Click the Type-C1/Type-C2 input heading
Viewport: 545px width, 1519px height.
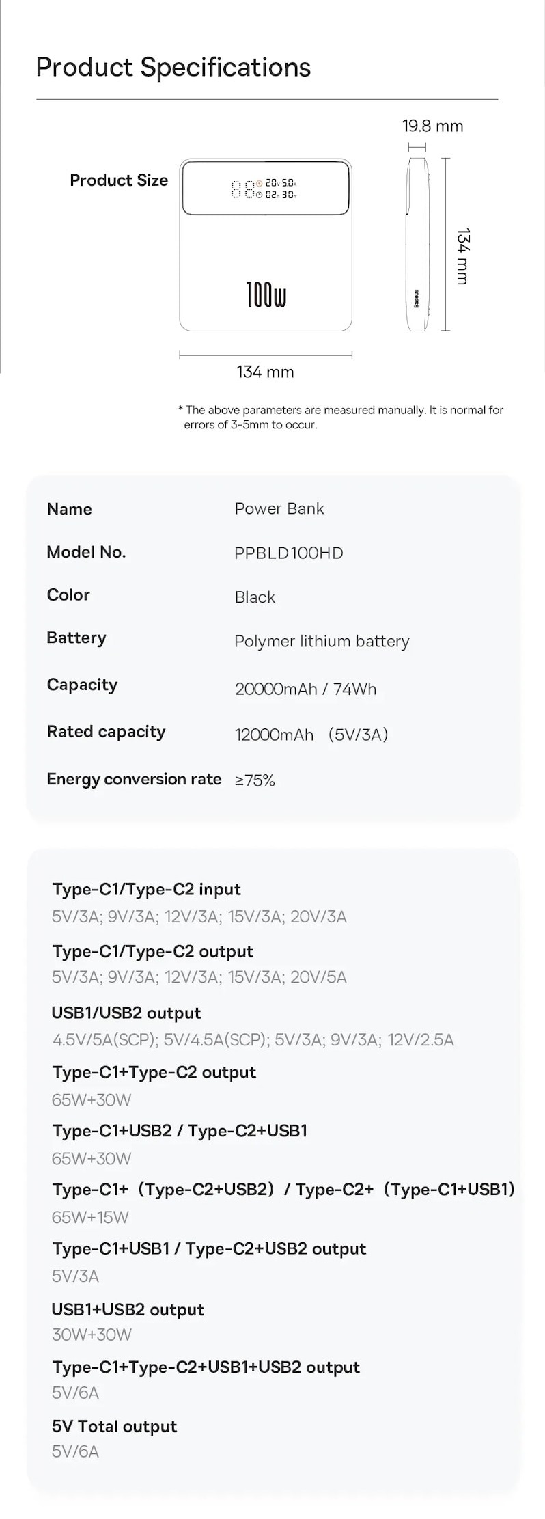pyautogui.click(x=147, y=890)
